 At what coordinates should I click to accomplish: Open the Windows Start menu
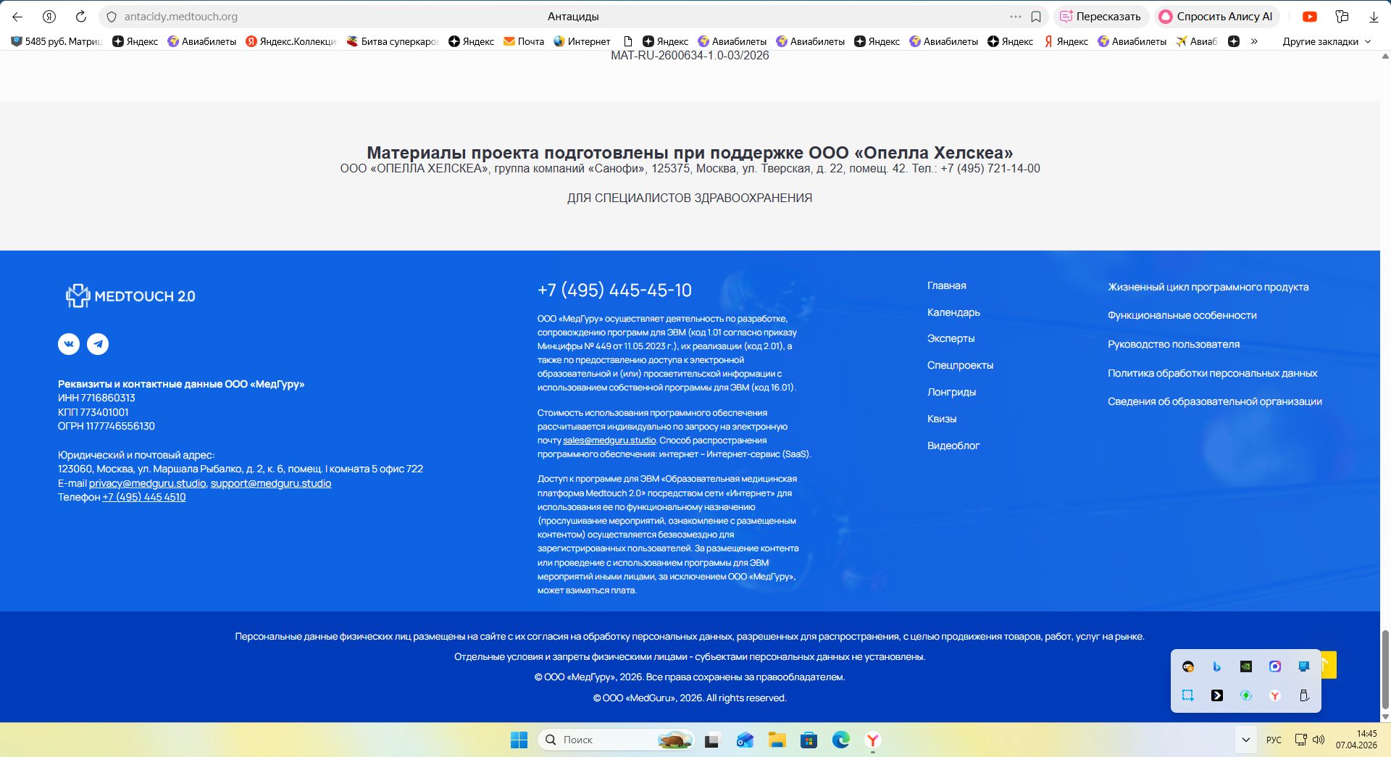click(x=519, y=740)
